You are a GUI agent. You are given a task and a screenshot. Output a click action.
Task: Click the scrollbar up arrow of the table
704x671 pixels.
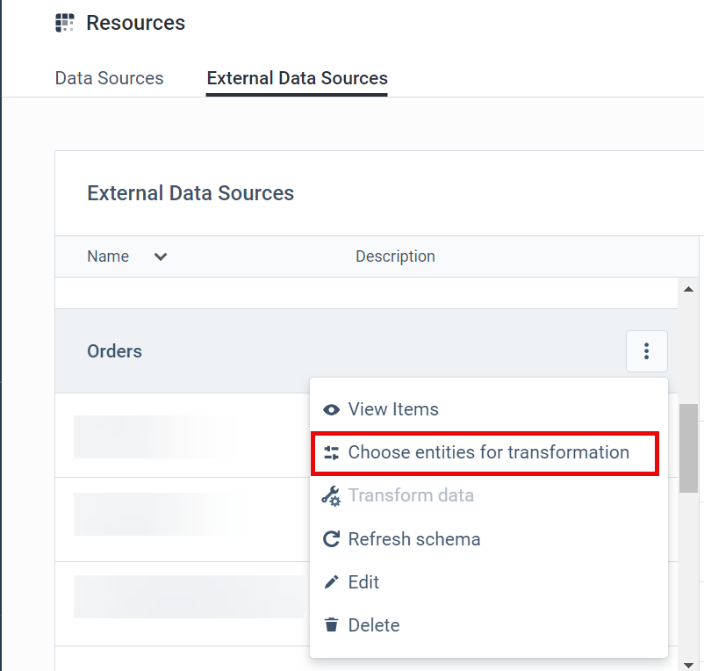click(x=688, y=289)
